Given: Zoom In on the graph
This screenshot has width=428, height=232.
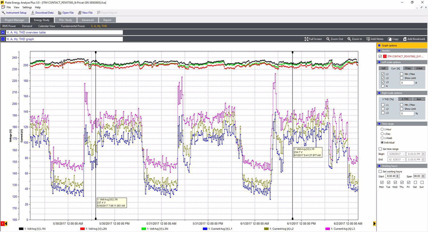Looking at the screenshot, I should pyautogui.click(x=355, y=39).
